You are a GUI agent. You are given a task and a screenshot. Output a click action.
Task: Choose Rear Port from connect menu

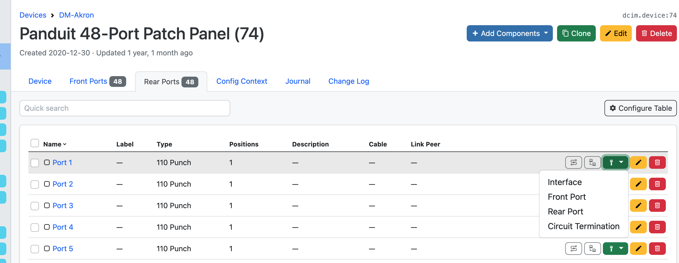[x=565, y=212]
